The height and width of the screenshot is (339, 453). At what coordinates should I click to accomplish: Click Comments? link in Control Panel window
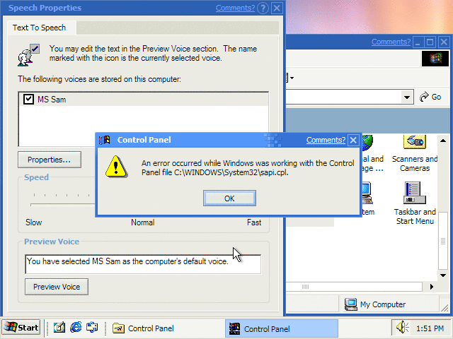pyautogui.click(x=391, y=42)
